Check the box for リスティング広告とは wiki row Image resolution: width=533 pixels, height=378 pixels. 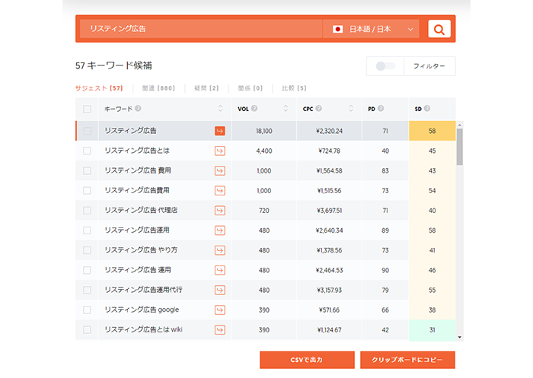pos(87,330)
